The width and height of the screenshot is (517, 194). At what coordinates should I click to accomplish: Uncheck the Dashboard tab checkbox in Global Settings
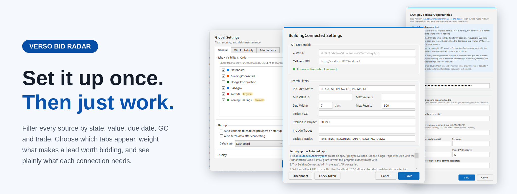click(223, 70)
